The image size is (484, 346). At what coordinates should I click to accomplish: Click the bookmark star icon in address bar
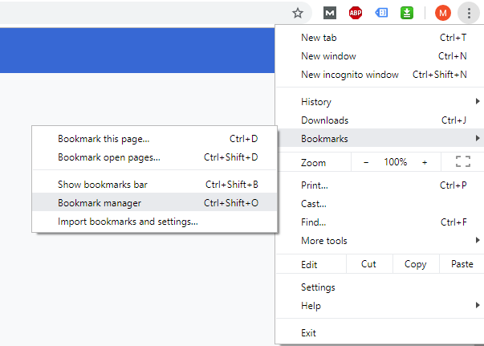(x=298, y=13)
